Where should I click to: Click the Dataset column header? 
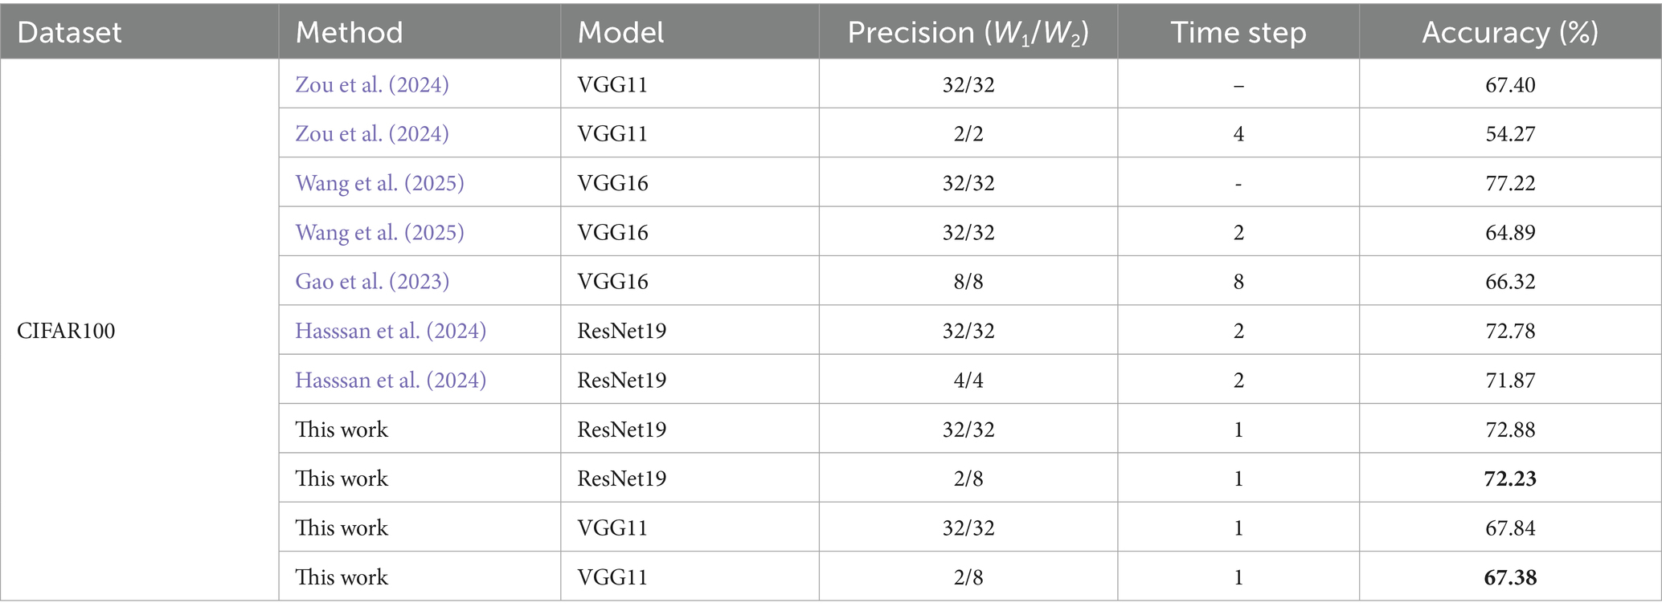(69, 32)
